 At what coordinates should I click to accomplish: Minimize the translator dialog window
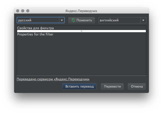[x=23, y=11]
